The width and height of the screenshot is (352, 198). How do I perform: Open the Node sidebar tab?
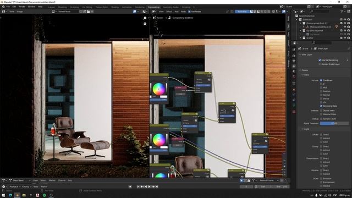[x=288, y=19]
